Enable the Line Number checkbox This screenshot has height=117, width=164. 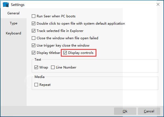pos(53,67)
